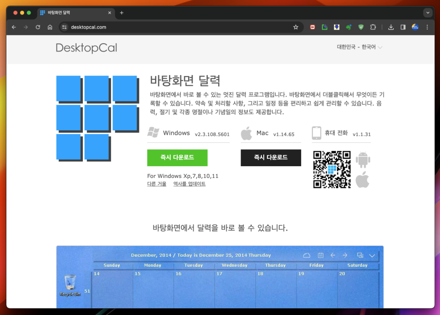Open the green shield extension
The width and height of the screenshot is (440, 315).
(361, 27)
